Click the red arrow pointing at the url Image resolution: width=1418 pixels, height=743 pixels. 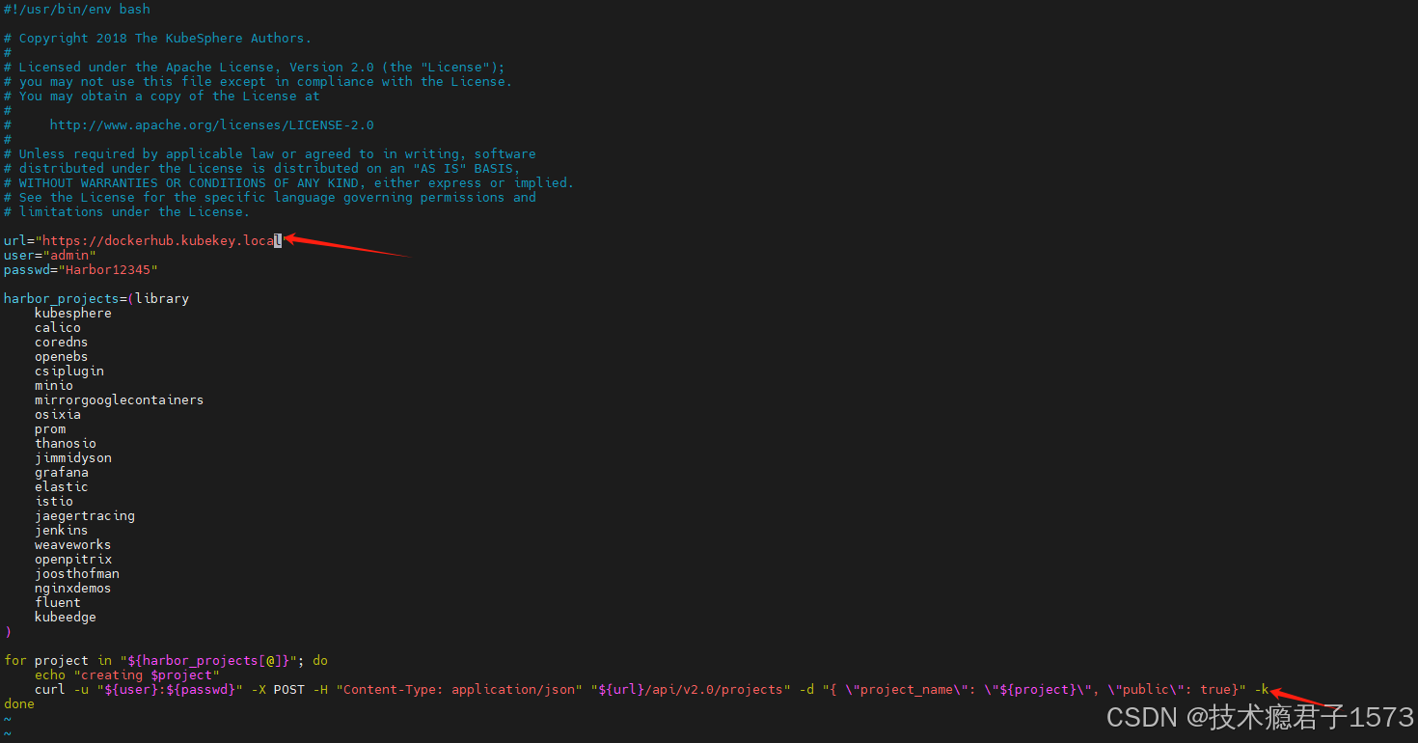[349, 245]
